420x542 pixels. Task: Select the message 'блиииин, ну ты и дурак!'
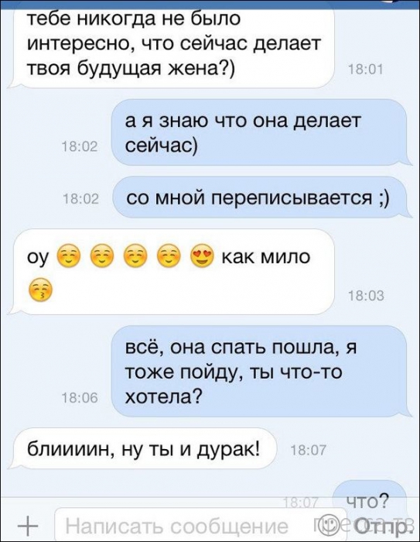coord(143,449)
